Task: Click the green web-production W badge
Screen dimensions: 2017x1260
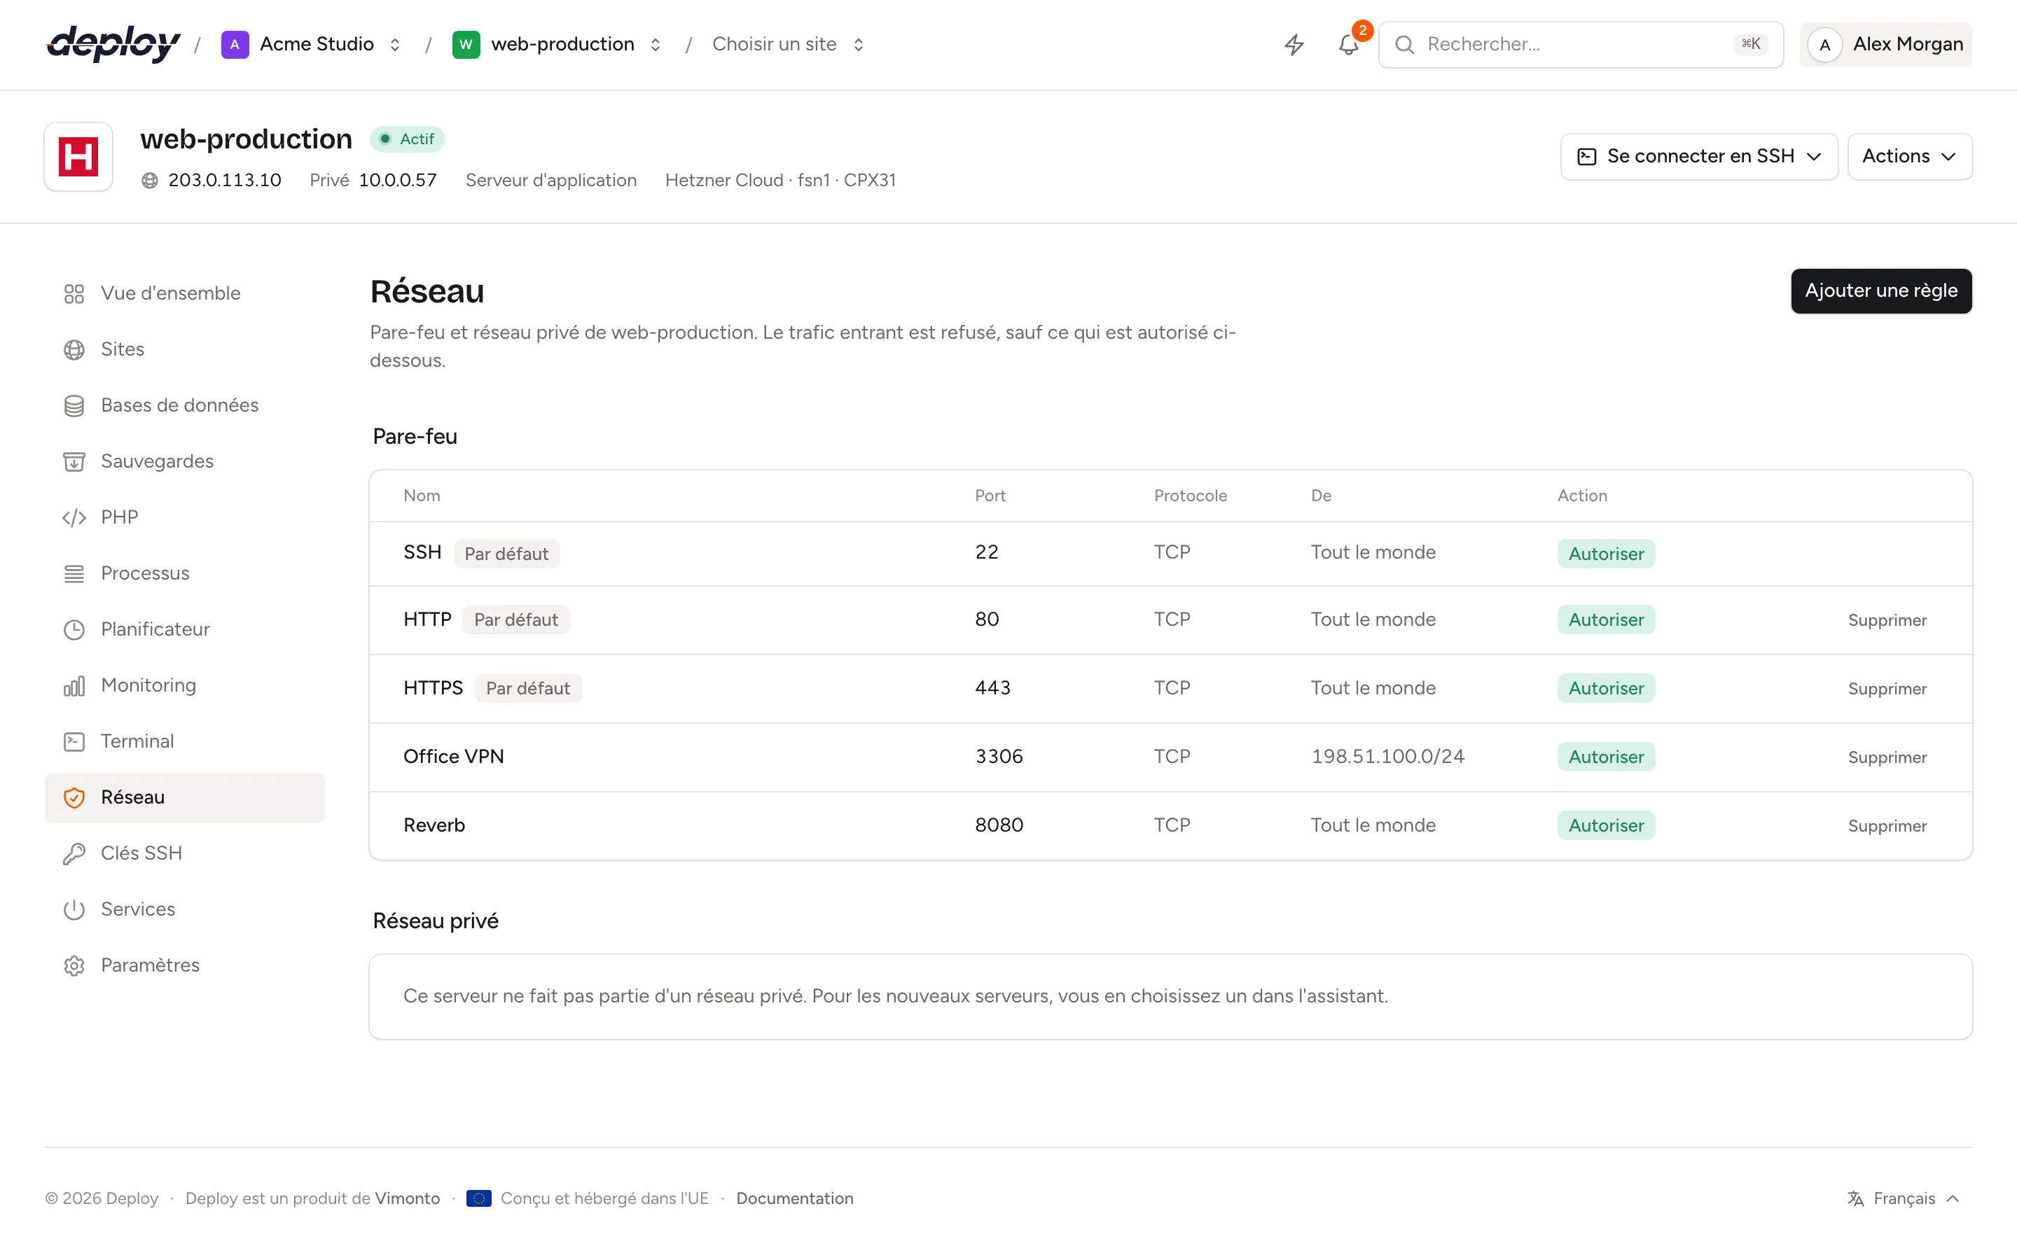Action: point(466,44)
